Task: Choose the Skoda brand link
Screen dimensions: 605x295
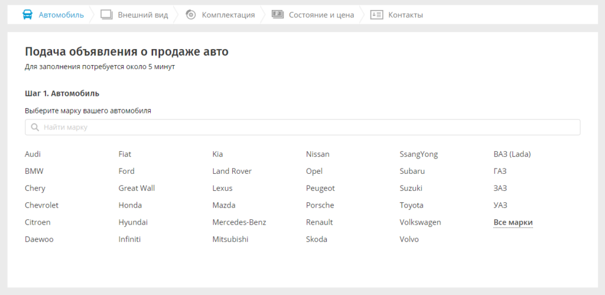Action: (316, 239)
